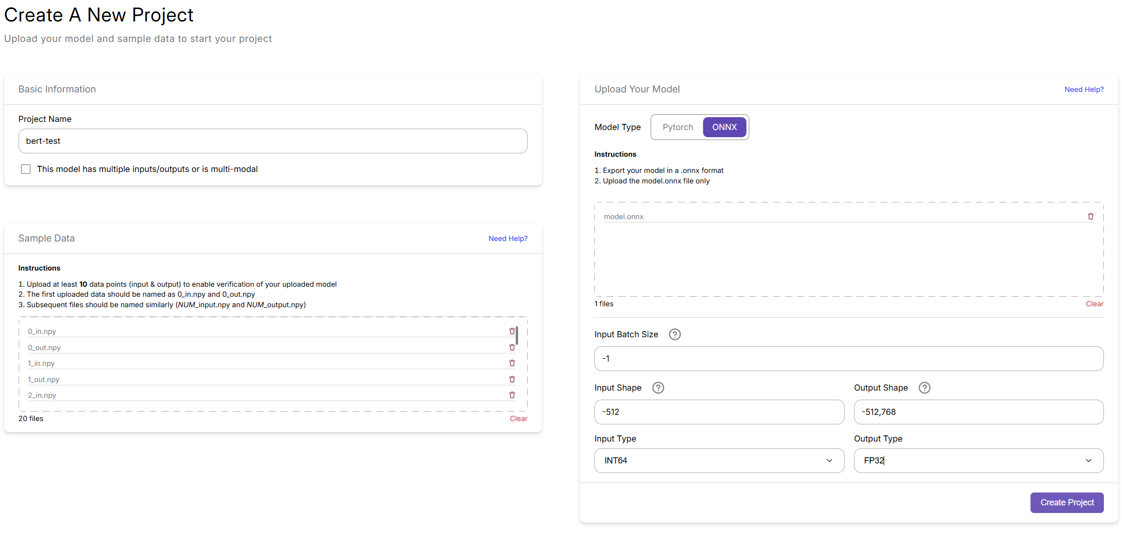Screen dimensions: 1122x533
Task: Clear the uploaded model file list
Action: coord(1094,304)
